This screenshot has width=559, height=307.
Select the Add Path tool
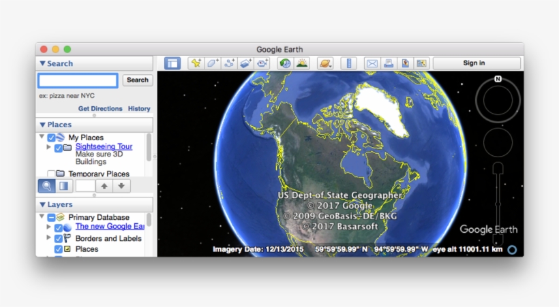click(x=229, y=63)
